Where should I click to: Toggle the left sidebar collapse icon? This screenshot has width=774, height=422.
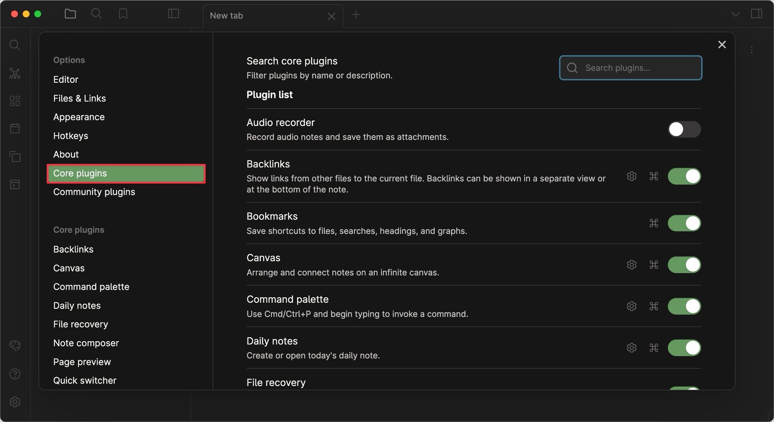tap(173, 14)
